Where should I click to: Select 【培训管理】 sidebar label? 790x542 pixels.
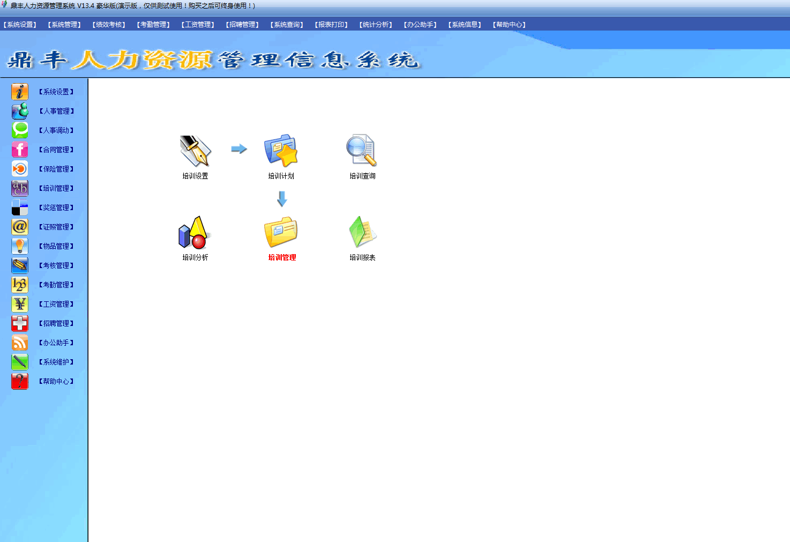56,188
